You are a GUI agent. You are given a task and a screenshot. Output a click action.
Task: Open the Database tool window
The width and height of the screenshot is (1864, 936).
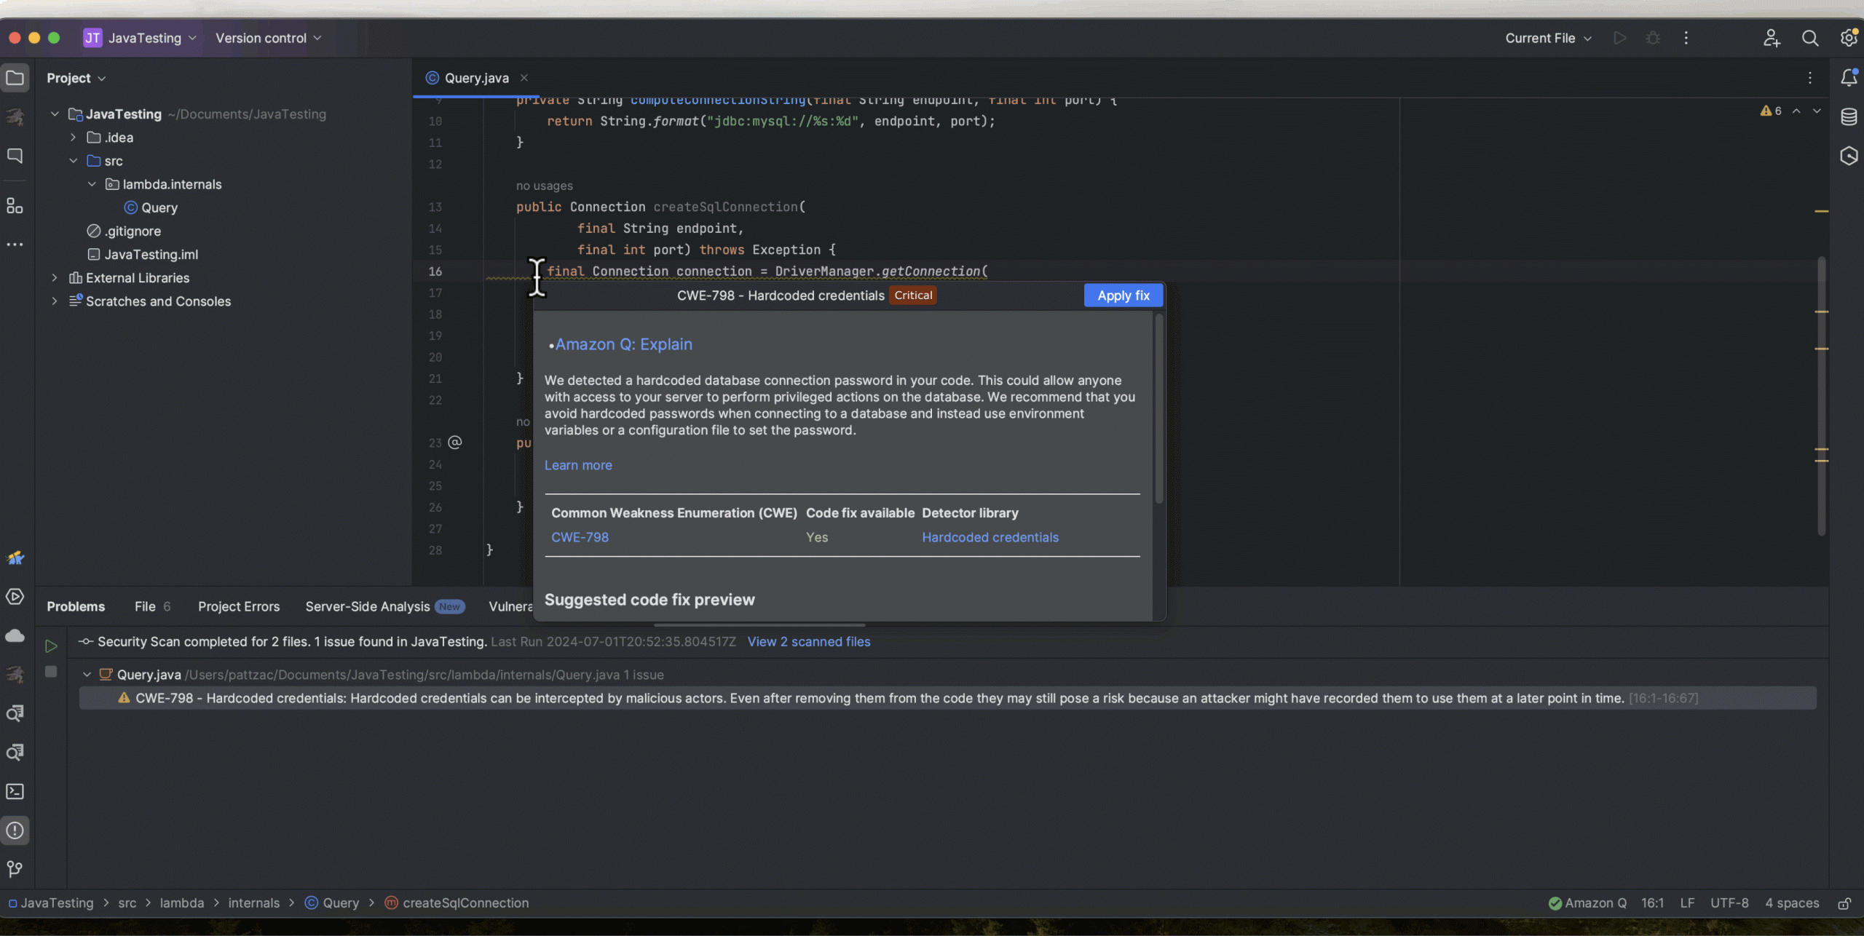(1849, 116)
